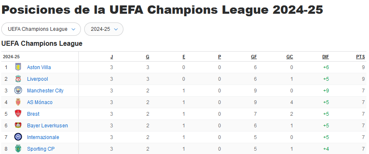Viewport: 369px width, 154px height.
Task: Sort by J games played header
Action: point(112,57)
